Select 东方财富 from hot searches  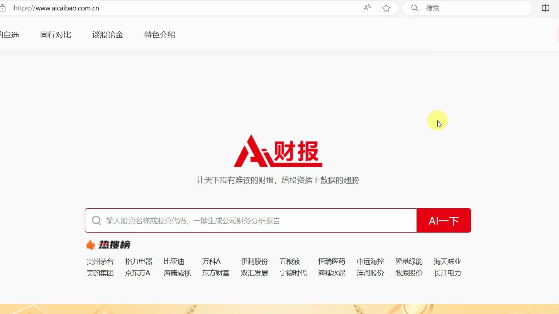tap(216, 273)
